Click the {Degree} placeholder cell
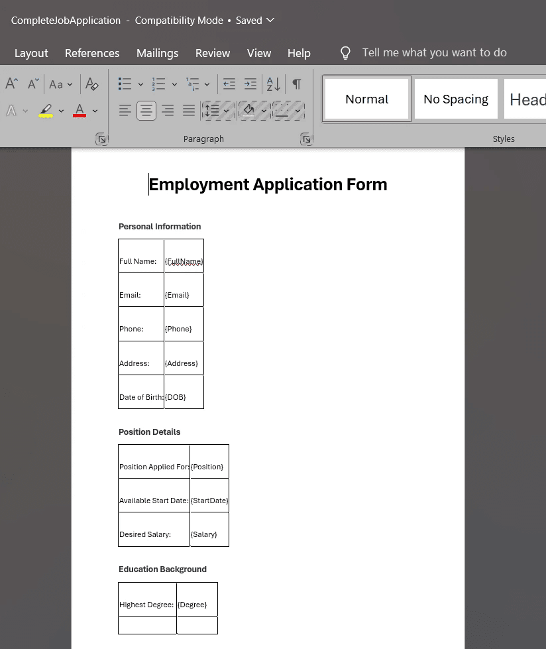 pos(197,599)
